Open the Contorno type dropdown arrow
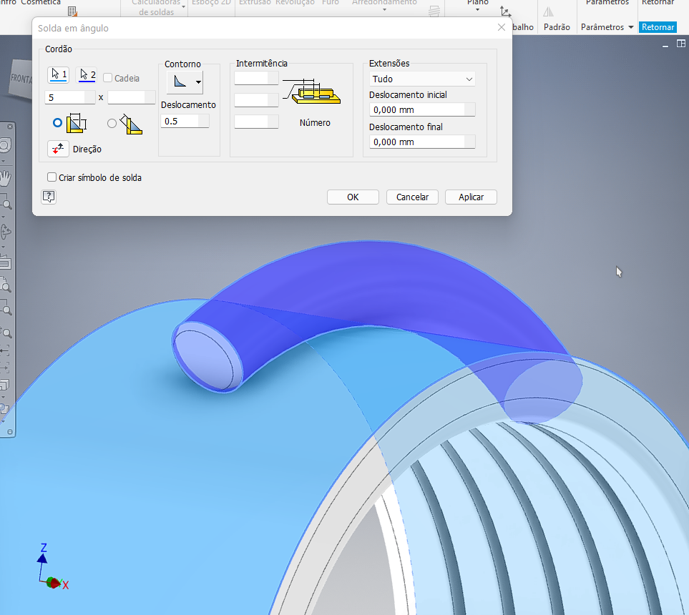Image resolution: width=689 pixels, height=615 pixels. point(199,82)
